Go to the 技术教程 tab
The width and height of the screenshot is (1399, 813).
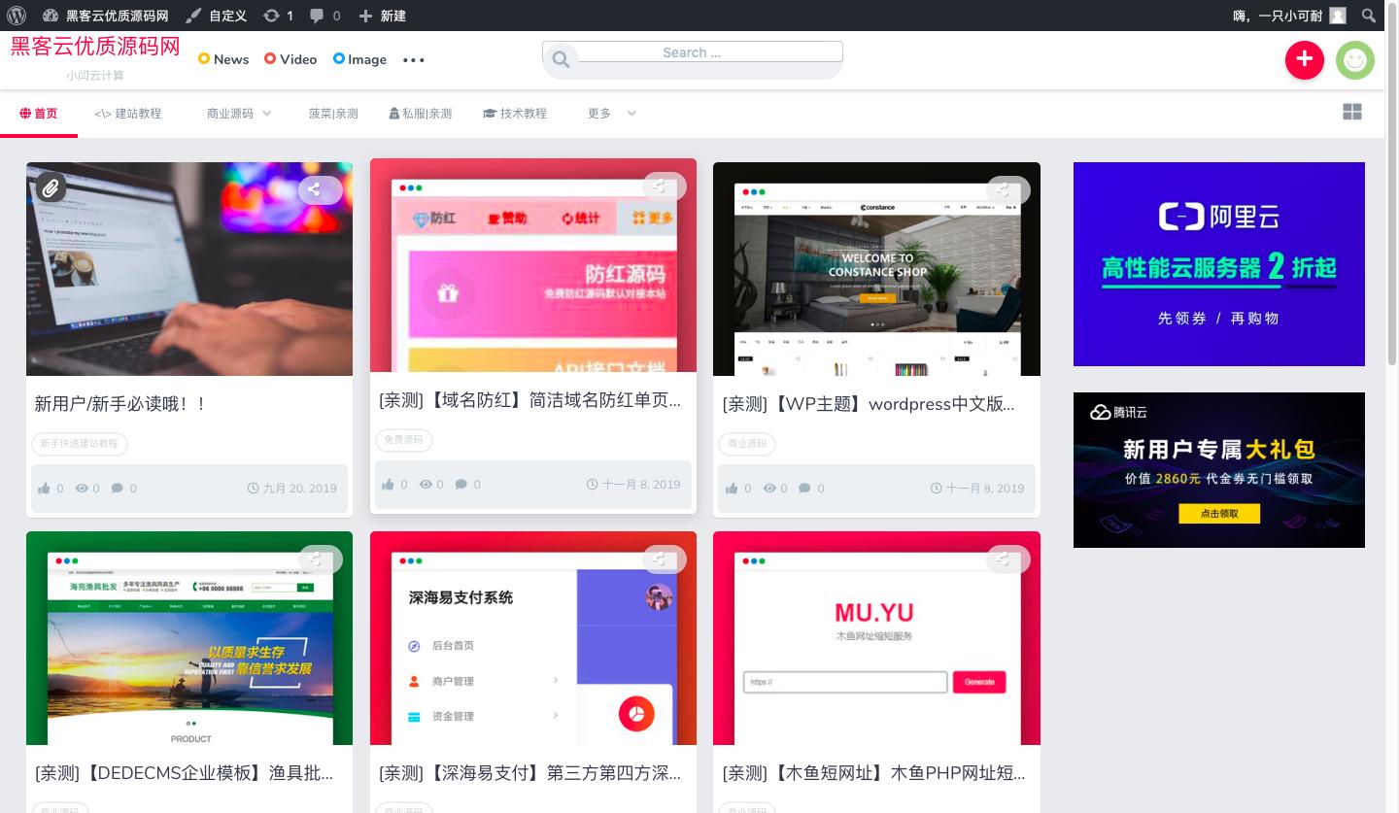515,114
